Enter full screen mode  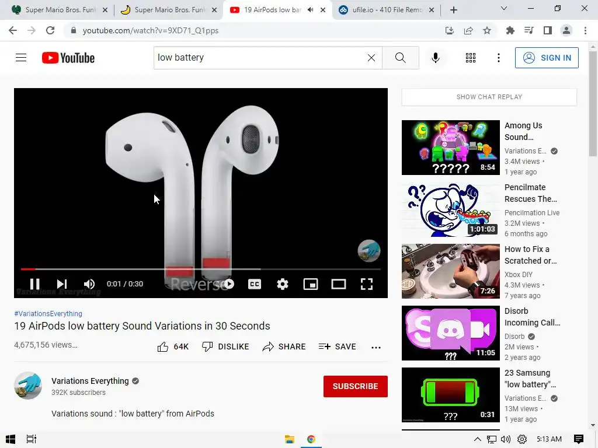tap(367, 284)
